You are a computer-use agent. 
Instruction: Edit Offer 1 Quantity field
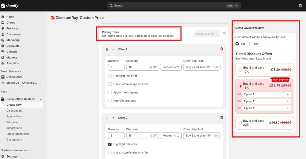pyautogui.click(x=116, y=67)
